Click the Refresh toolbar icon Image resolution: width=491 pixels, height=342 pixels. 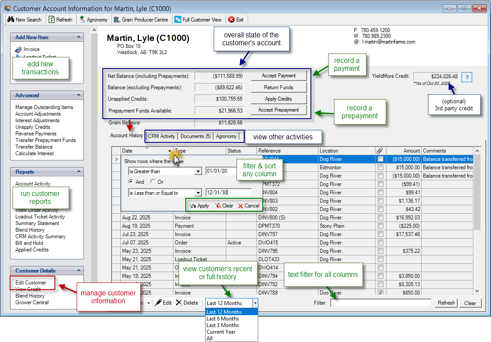click(x=52, y=19)
